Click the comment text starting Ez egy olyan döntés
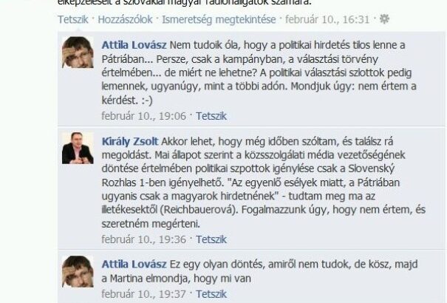 (x=260, y=271)
